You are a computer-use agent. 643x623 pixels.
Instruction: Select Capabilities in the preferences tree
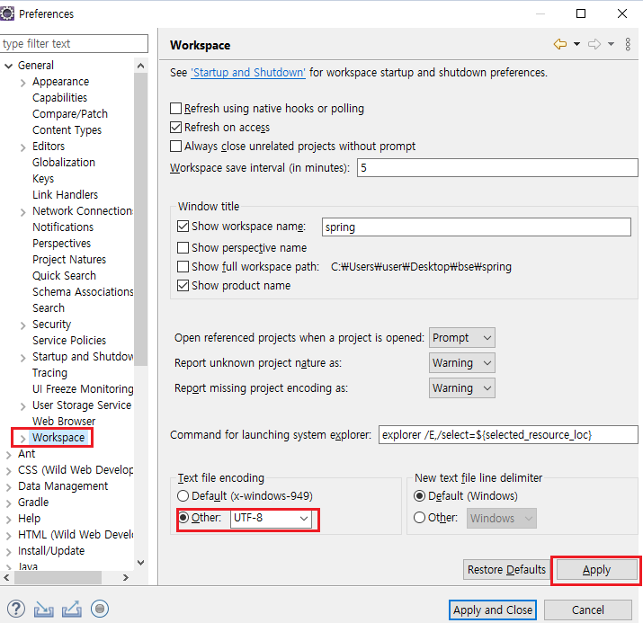pyautogui.click(x=60, y=98)
